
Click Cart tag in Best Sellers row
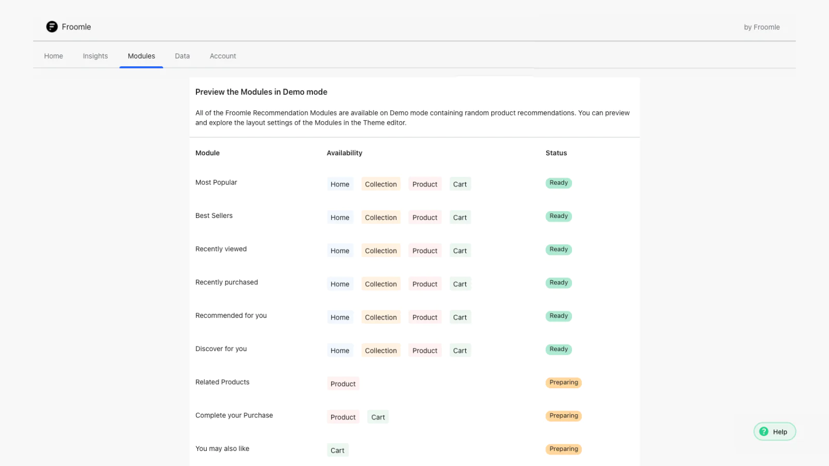(x=460, y=217)
